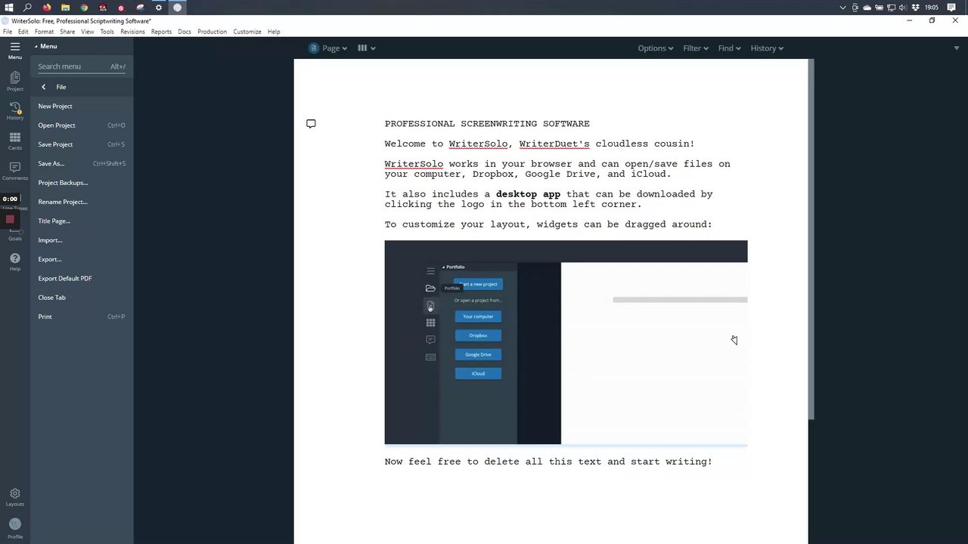Open File Explorer from the taskbar
The width and height of the screenshot is (968, 544).
(x=65, y=8)
